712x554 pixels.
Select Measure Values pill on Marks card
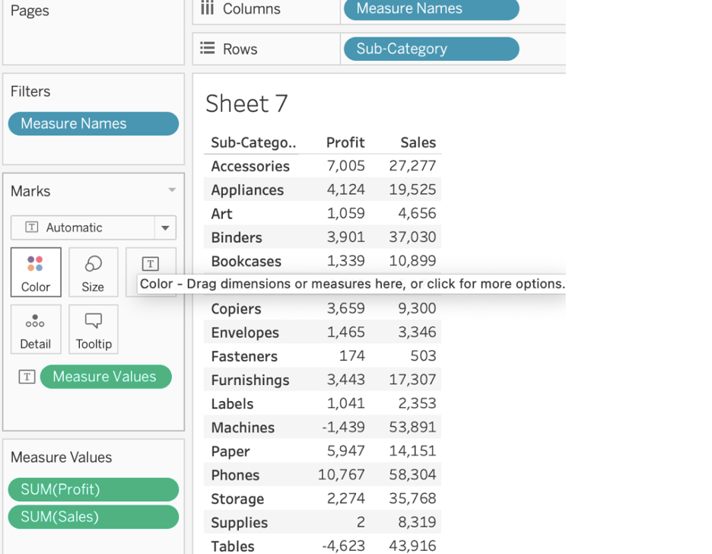106,377
